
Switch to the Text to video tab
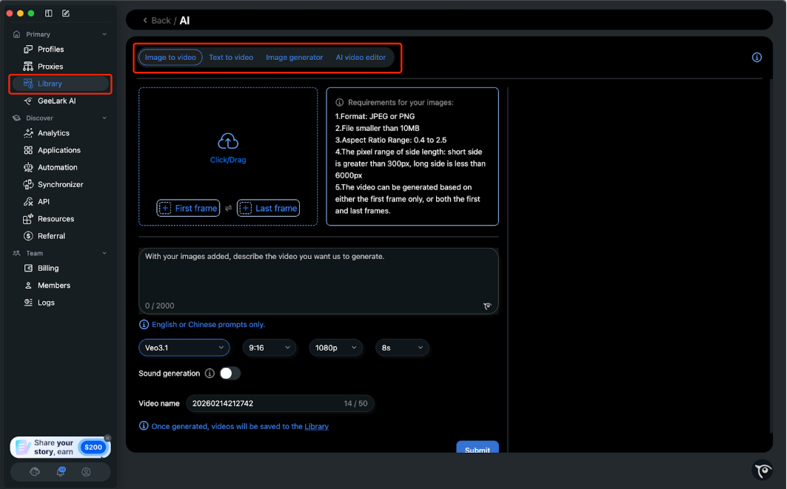[231, 58]
